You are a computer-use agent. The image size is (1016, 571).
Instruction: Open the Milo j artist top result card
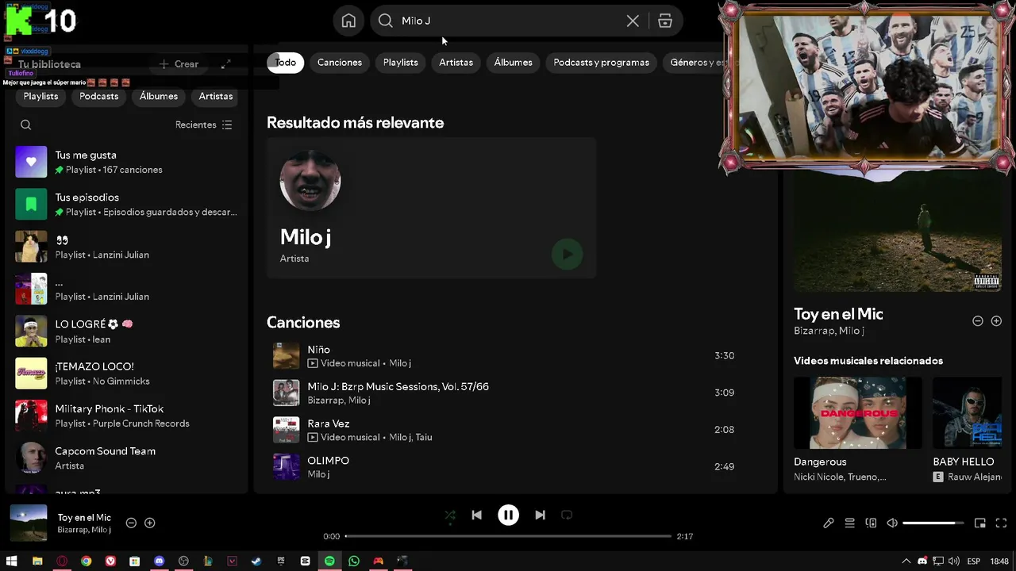(x=431, y=208)
